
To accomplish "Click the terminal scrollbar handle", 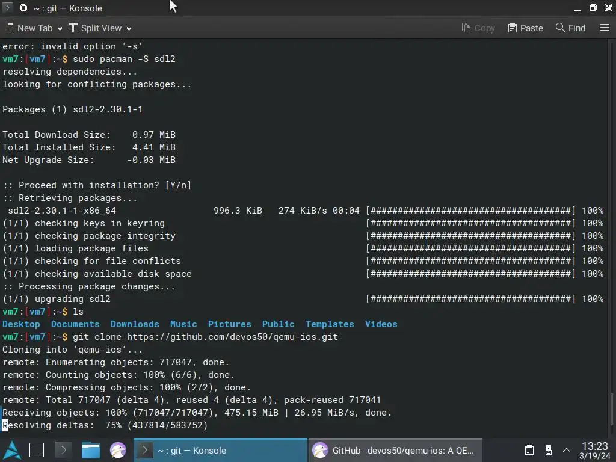I will pos(612,408).
